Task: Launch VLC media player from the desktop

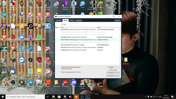Action: click(x=22, y=73)
